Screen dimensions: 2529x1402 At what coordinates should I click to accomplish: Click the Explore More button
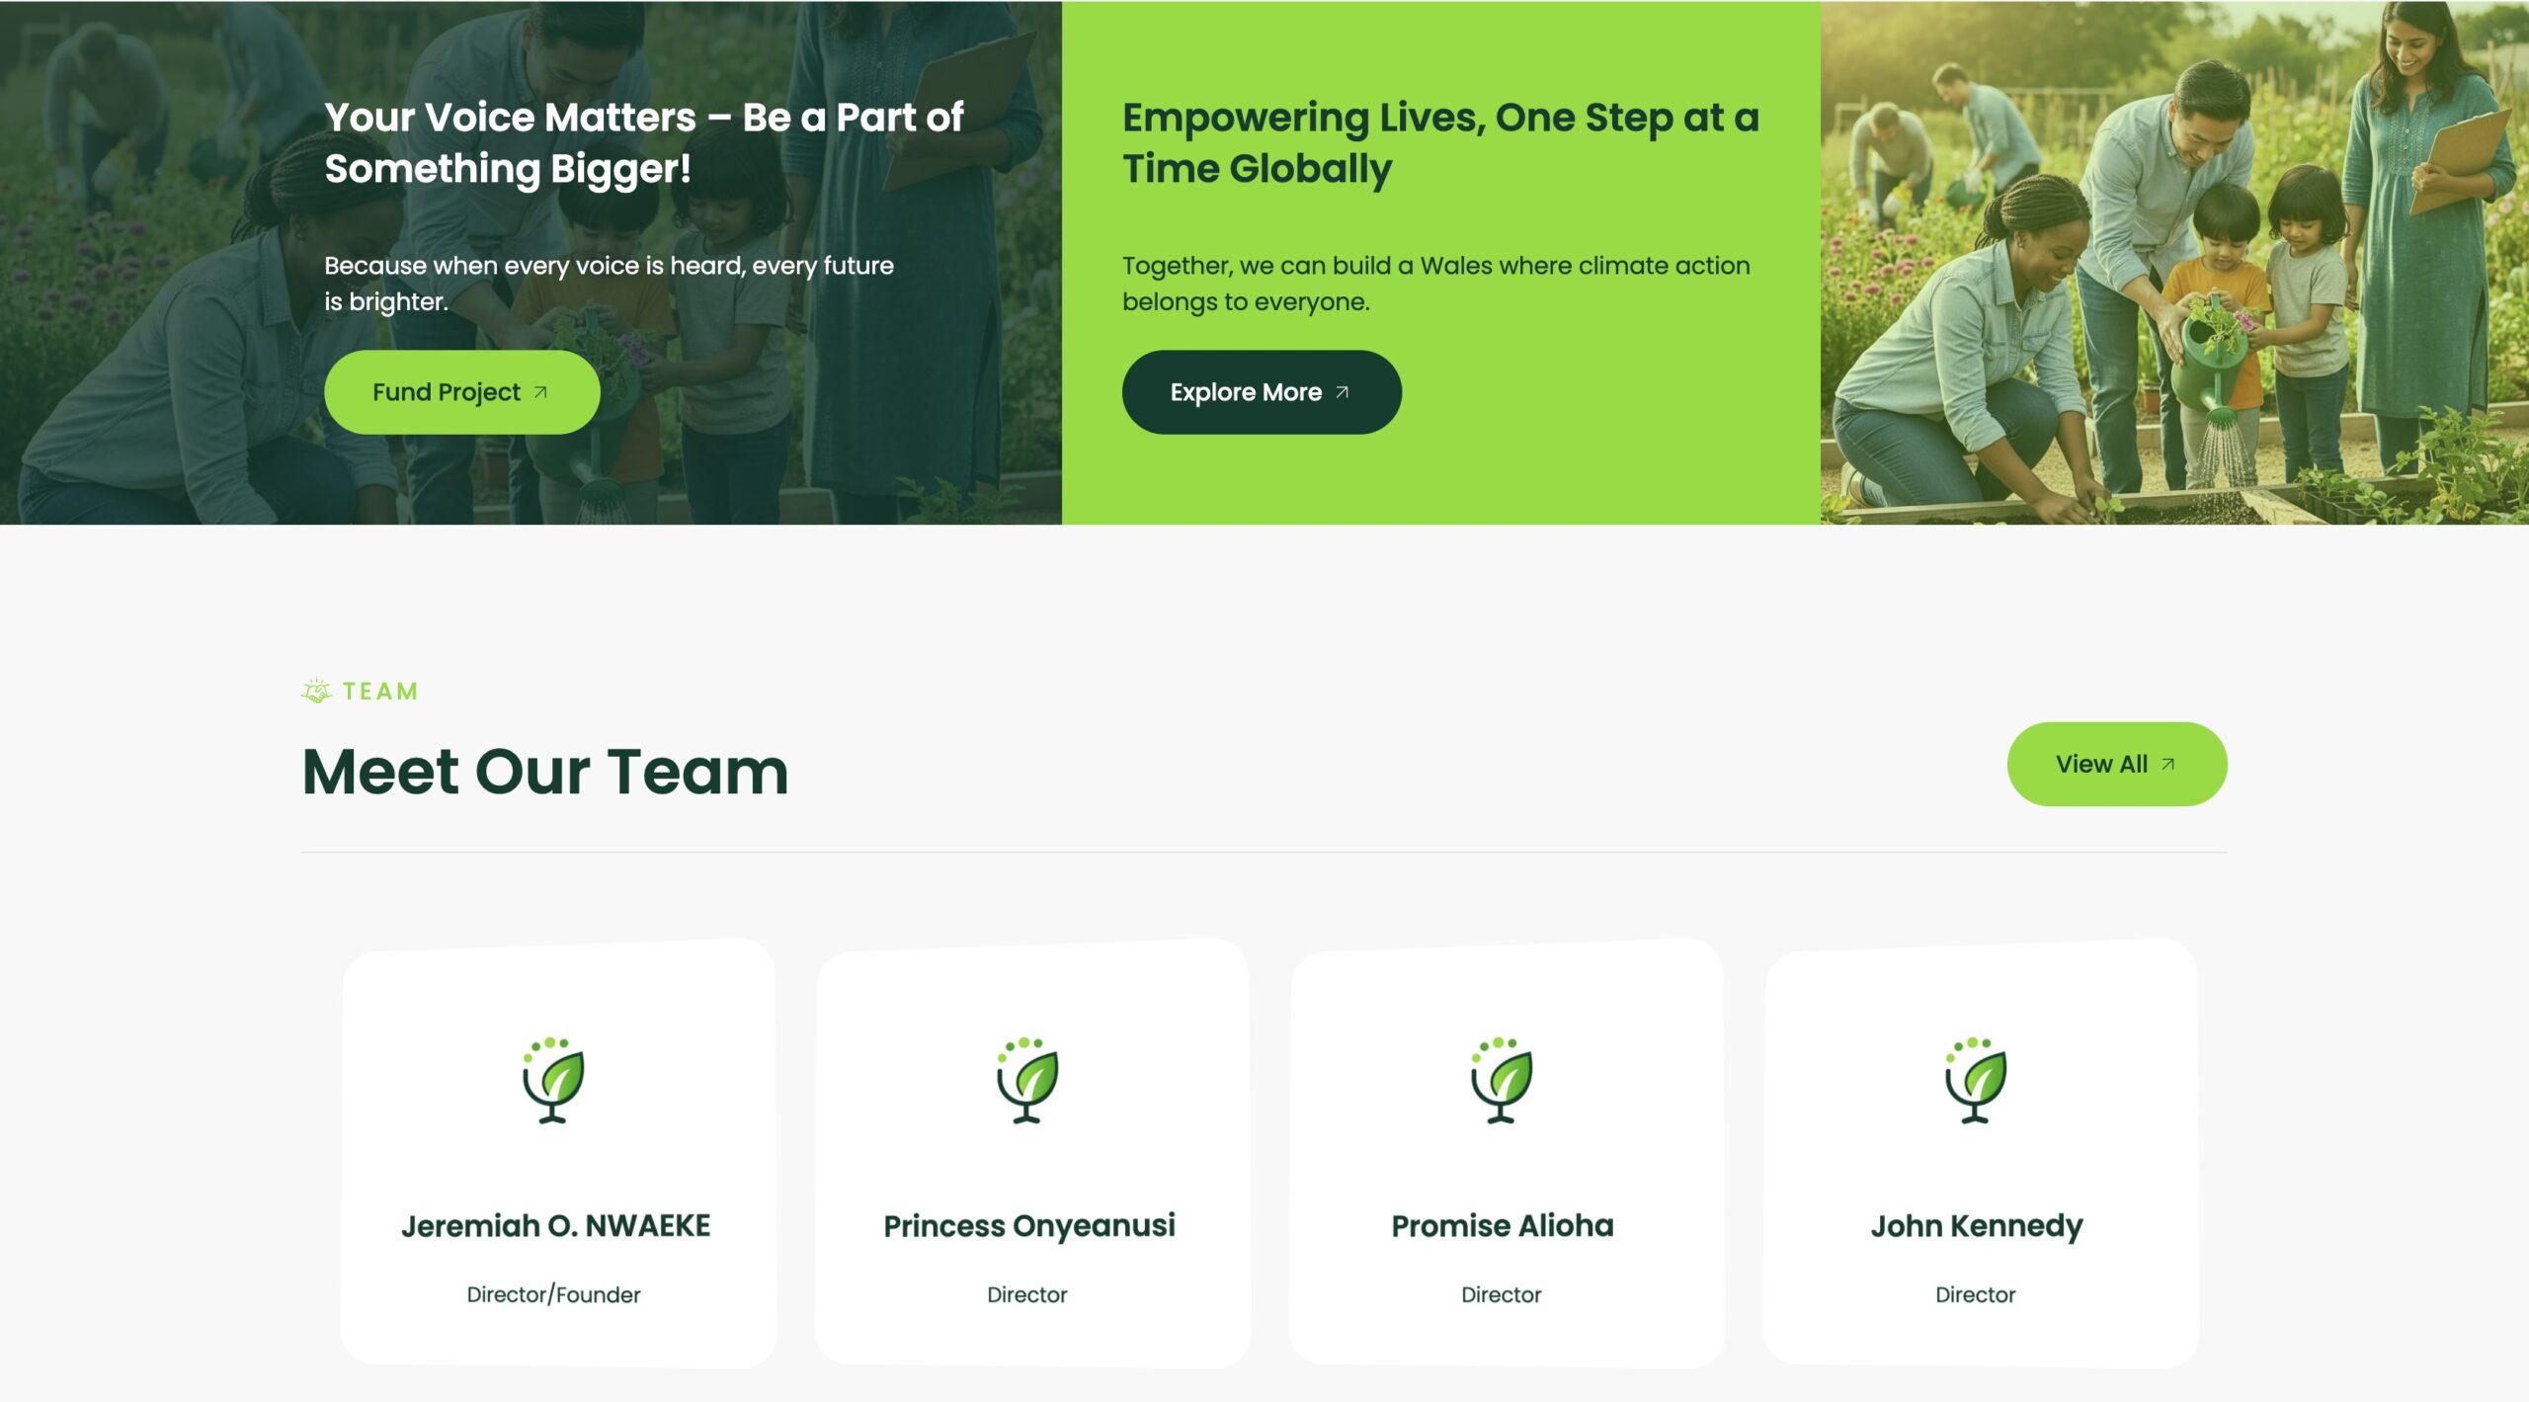click(x=1261, y=392)
